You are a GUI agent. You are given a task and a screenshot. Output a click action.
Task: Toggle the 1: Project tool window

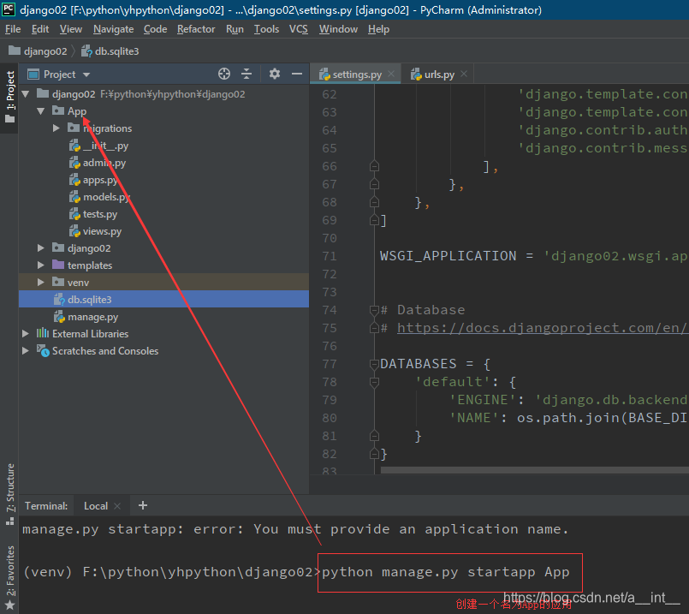pyautogui.click(x=10, y=97)
